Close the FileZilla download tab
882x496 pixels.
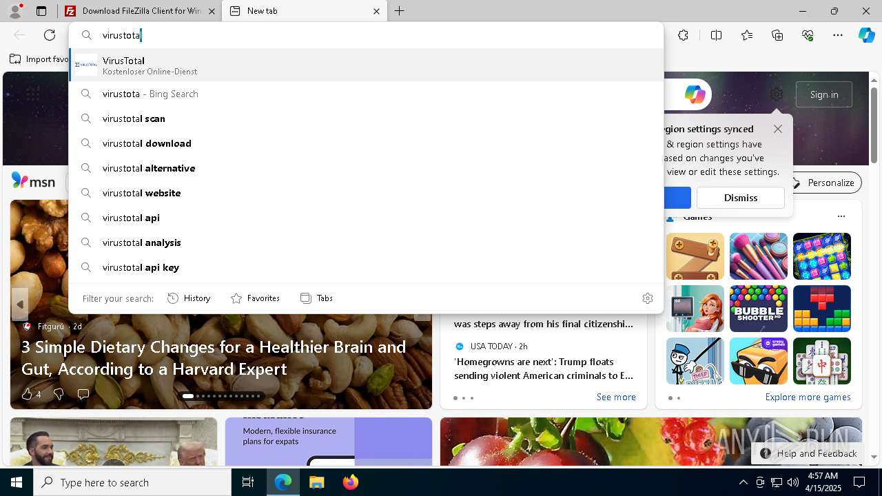(x=212, y=11)
